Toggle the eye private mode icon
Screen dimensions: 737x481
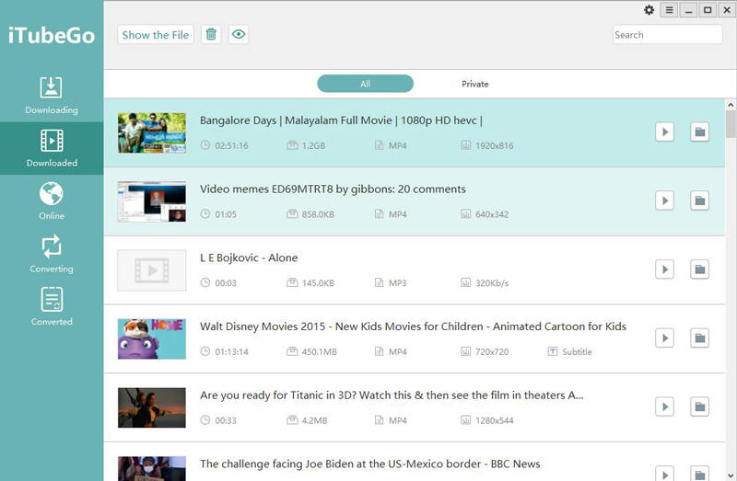pyautogui.click(x=239, y=34)
